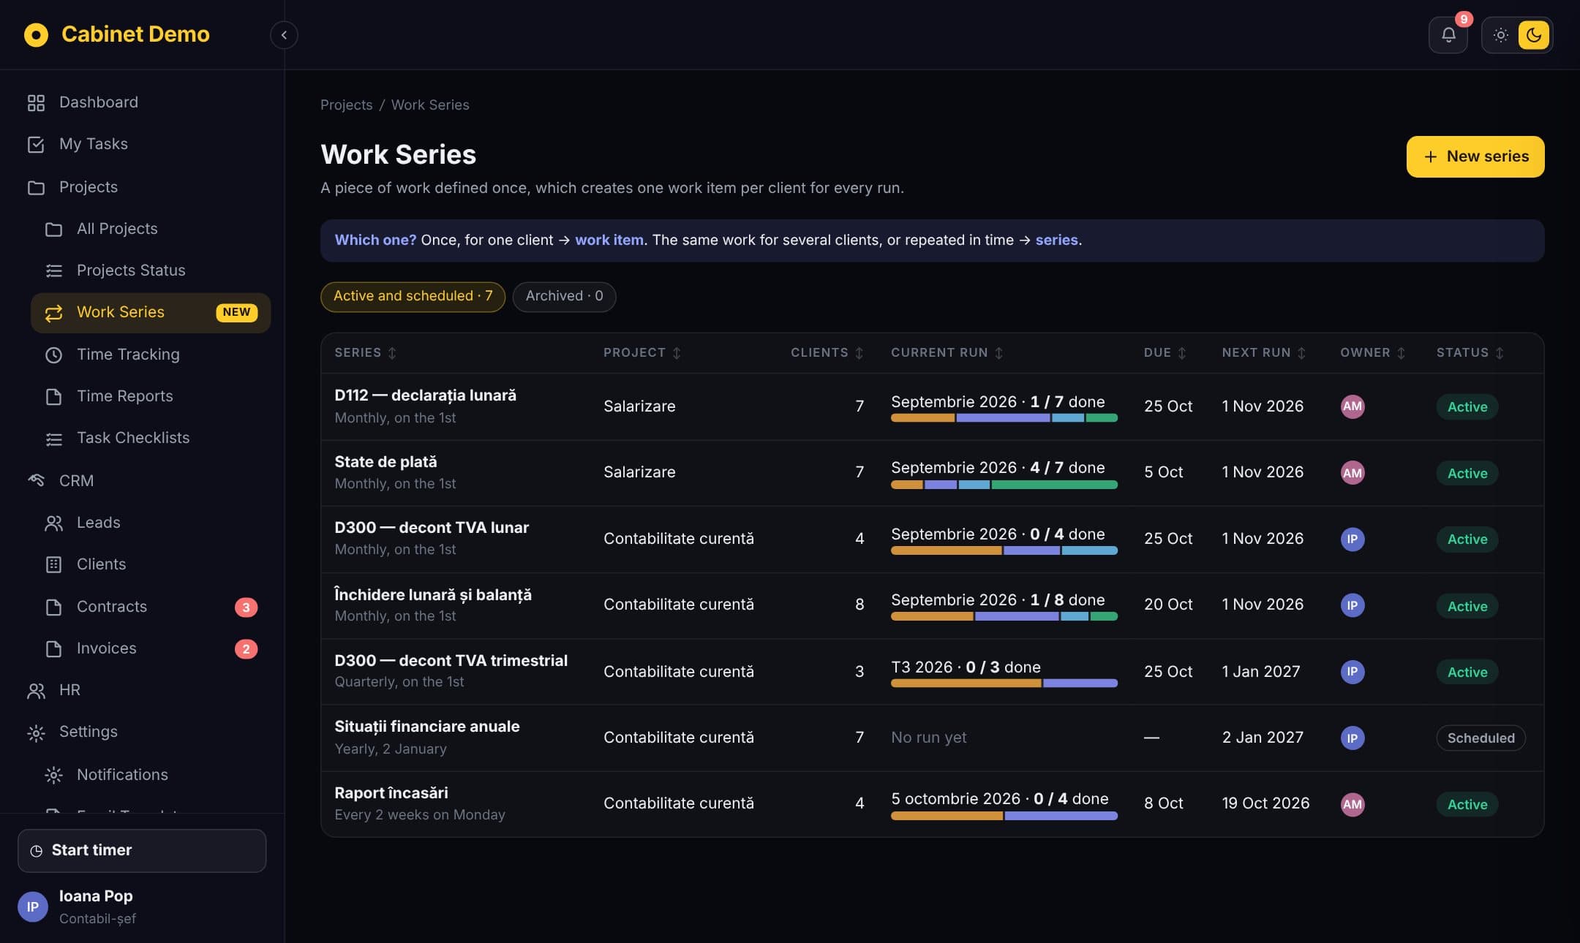Sort table by Clients column

[827, 352]
